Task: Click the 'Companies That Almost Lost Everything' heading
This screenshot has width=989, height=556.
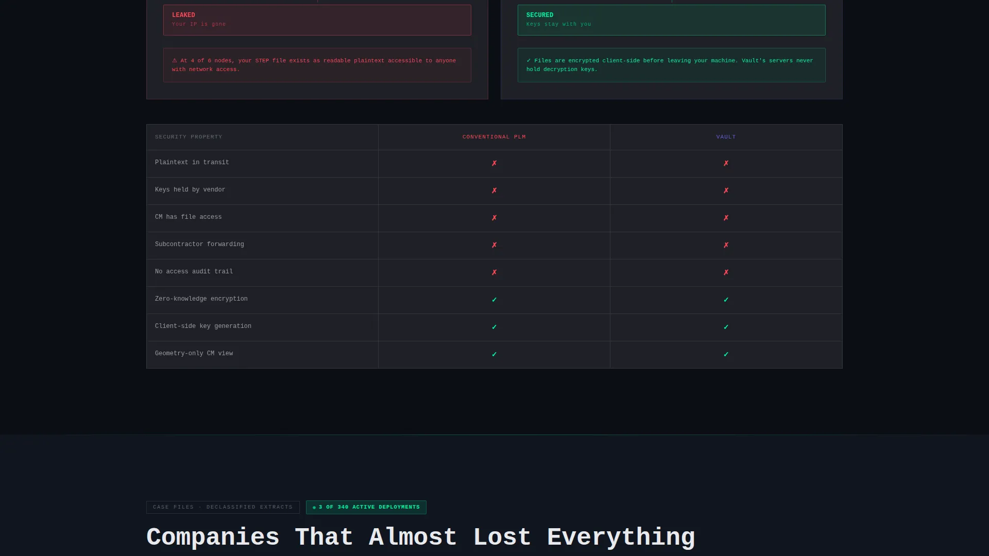Action: (420, 537)
